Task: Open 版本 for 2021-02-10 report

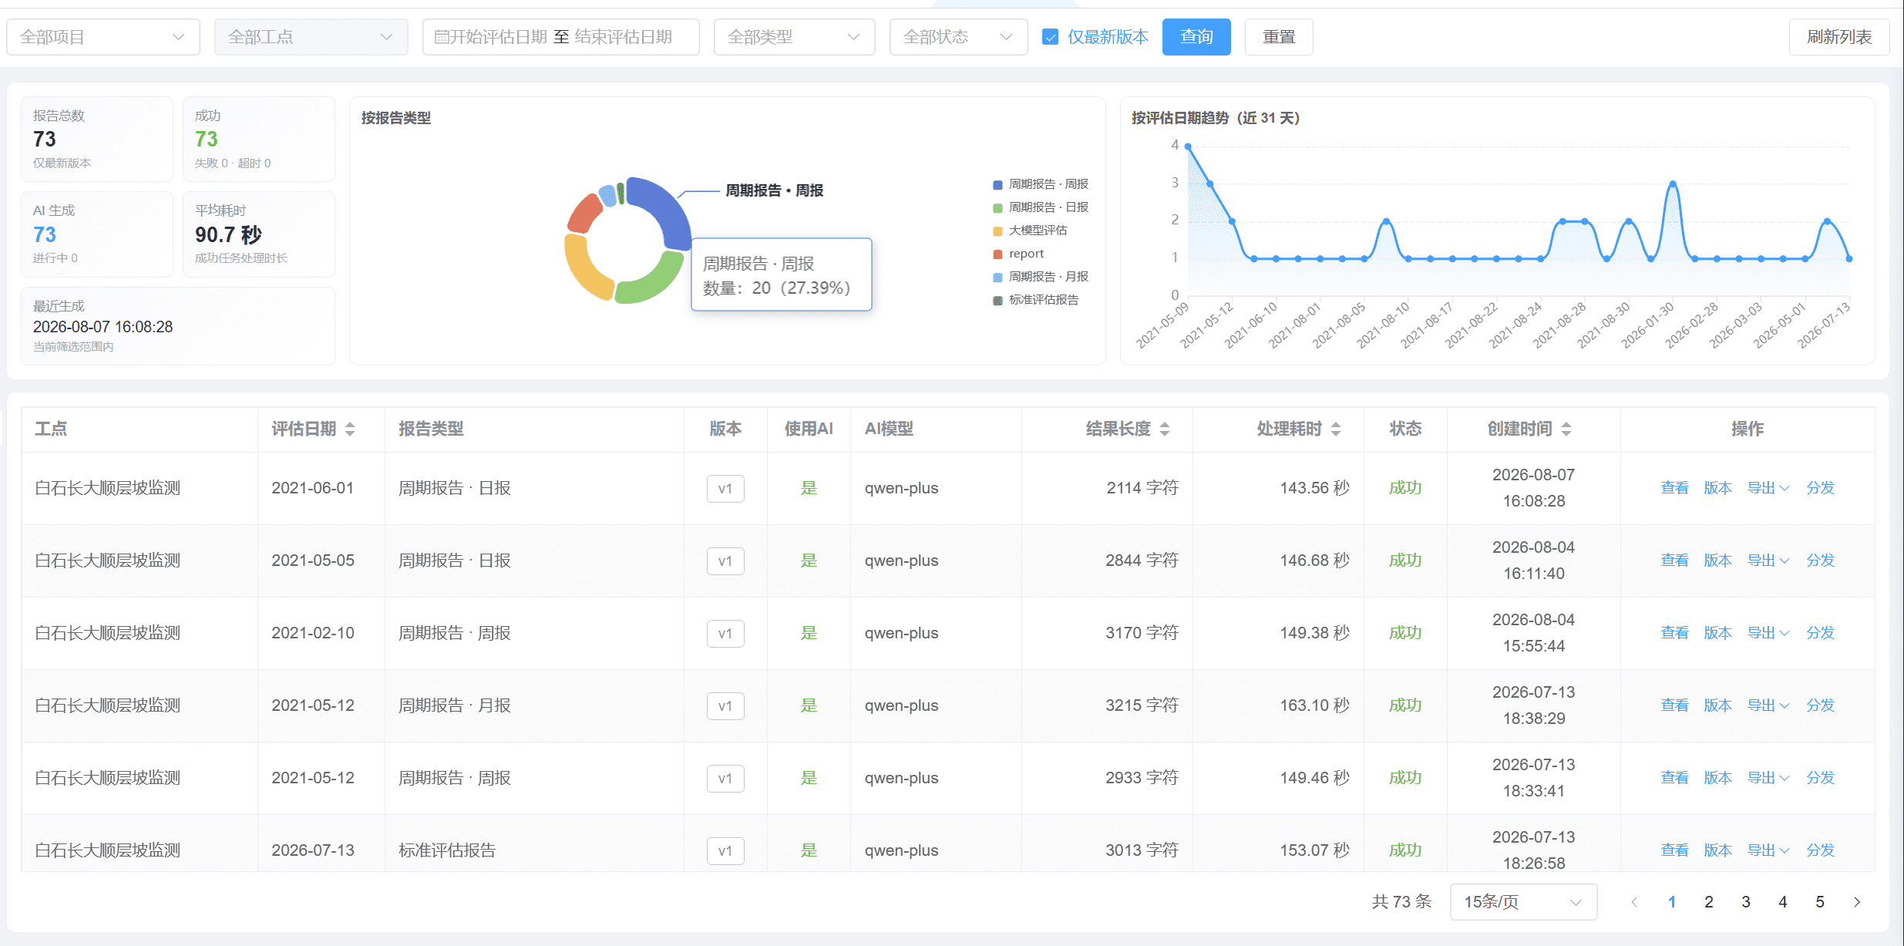Action: [x=1717, y=633]
